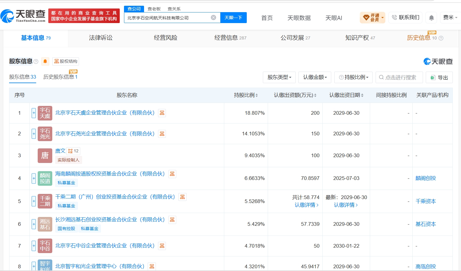Image resolution: width=461 pixels, height=271 pixels.
Task: Switch to the 经营信息 tab
Action: click(x=230, y=38)
